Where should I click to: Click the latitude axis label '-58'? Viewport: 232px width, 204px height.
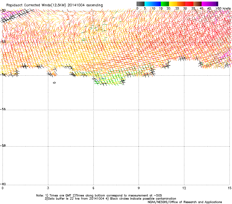pos(3,146)
